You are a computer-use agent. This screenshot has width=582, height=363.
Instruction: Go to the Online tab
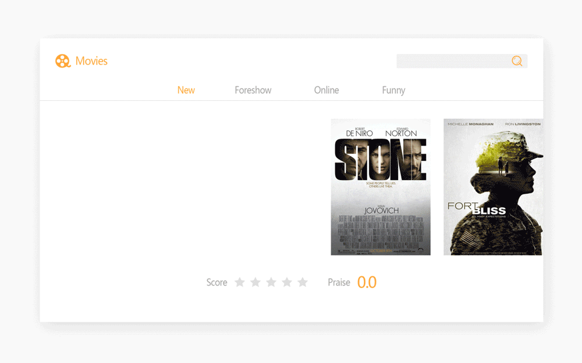click(327, 90)
